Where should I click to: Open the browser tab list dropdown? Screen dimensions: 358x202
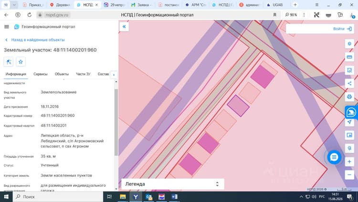tap(14, 5)
